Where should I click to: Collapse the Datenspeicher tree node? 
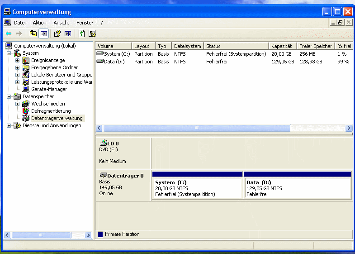click(9, 97)
